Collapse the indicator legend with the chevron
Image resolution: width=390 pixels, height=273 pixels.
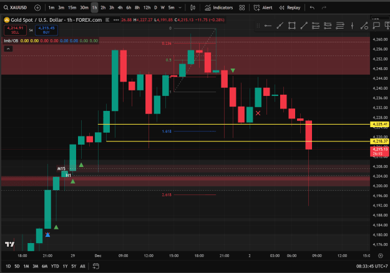click(x=8, y=49)
